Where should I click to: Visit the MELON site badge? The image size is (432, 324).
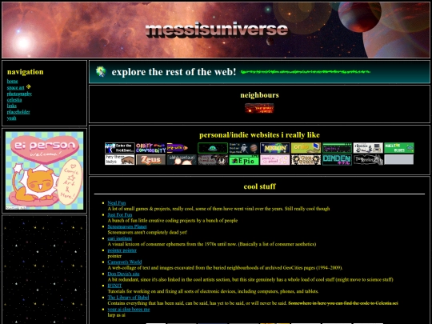[275, 148]
